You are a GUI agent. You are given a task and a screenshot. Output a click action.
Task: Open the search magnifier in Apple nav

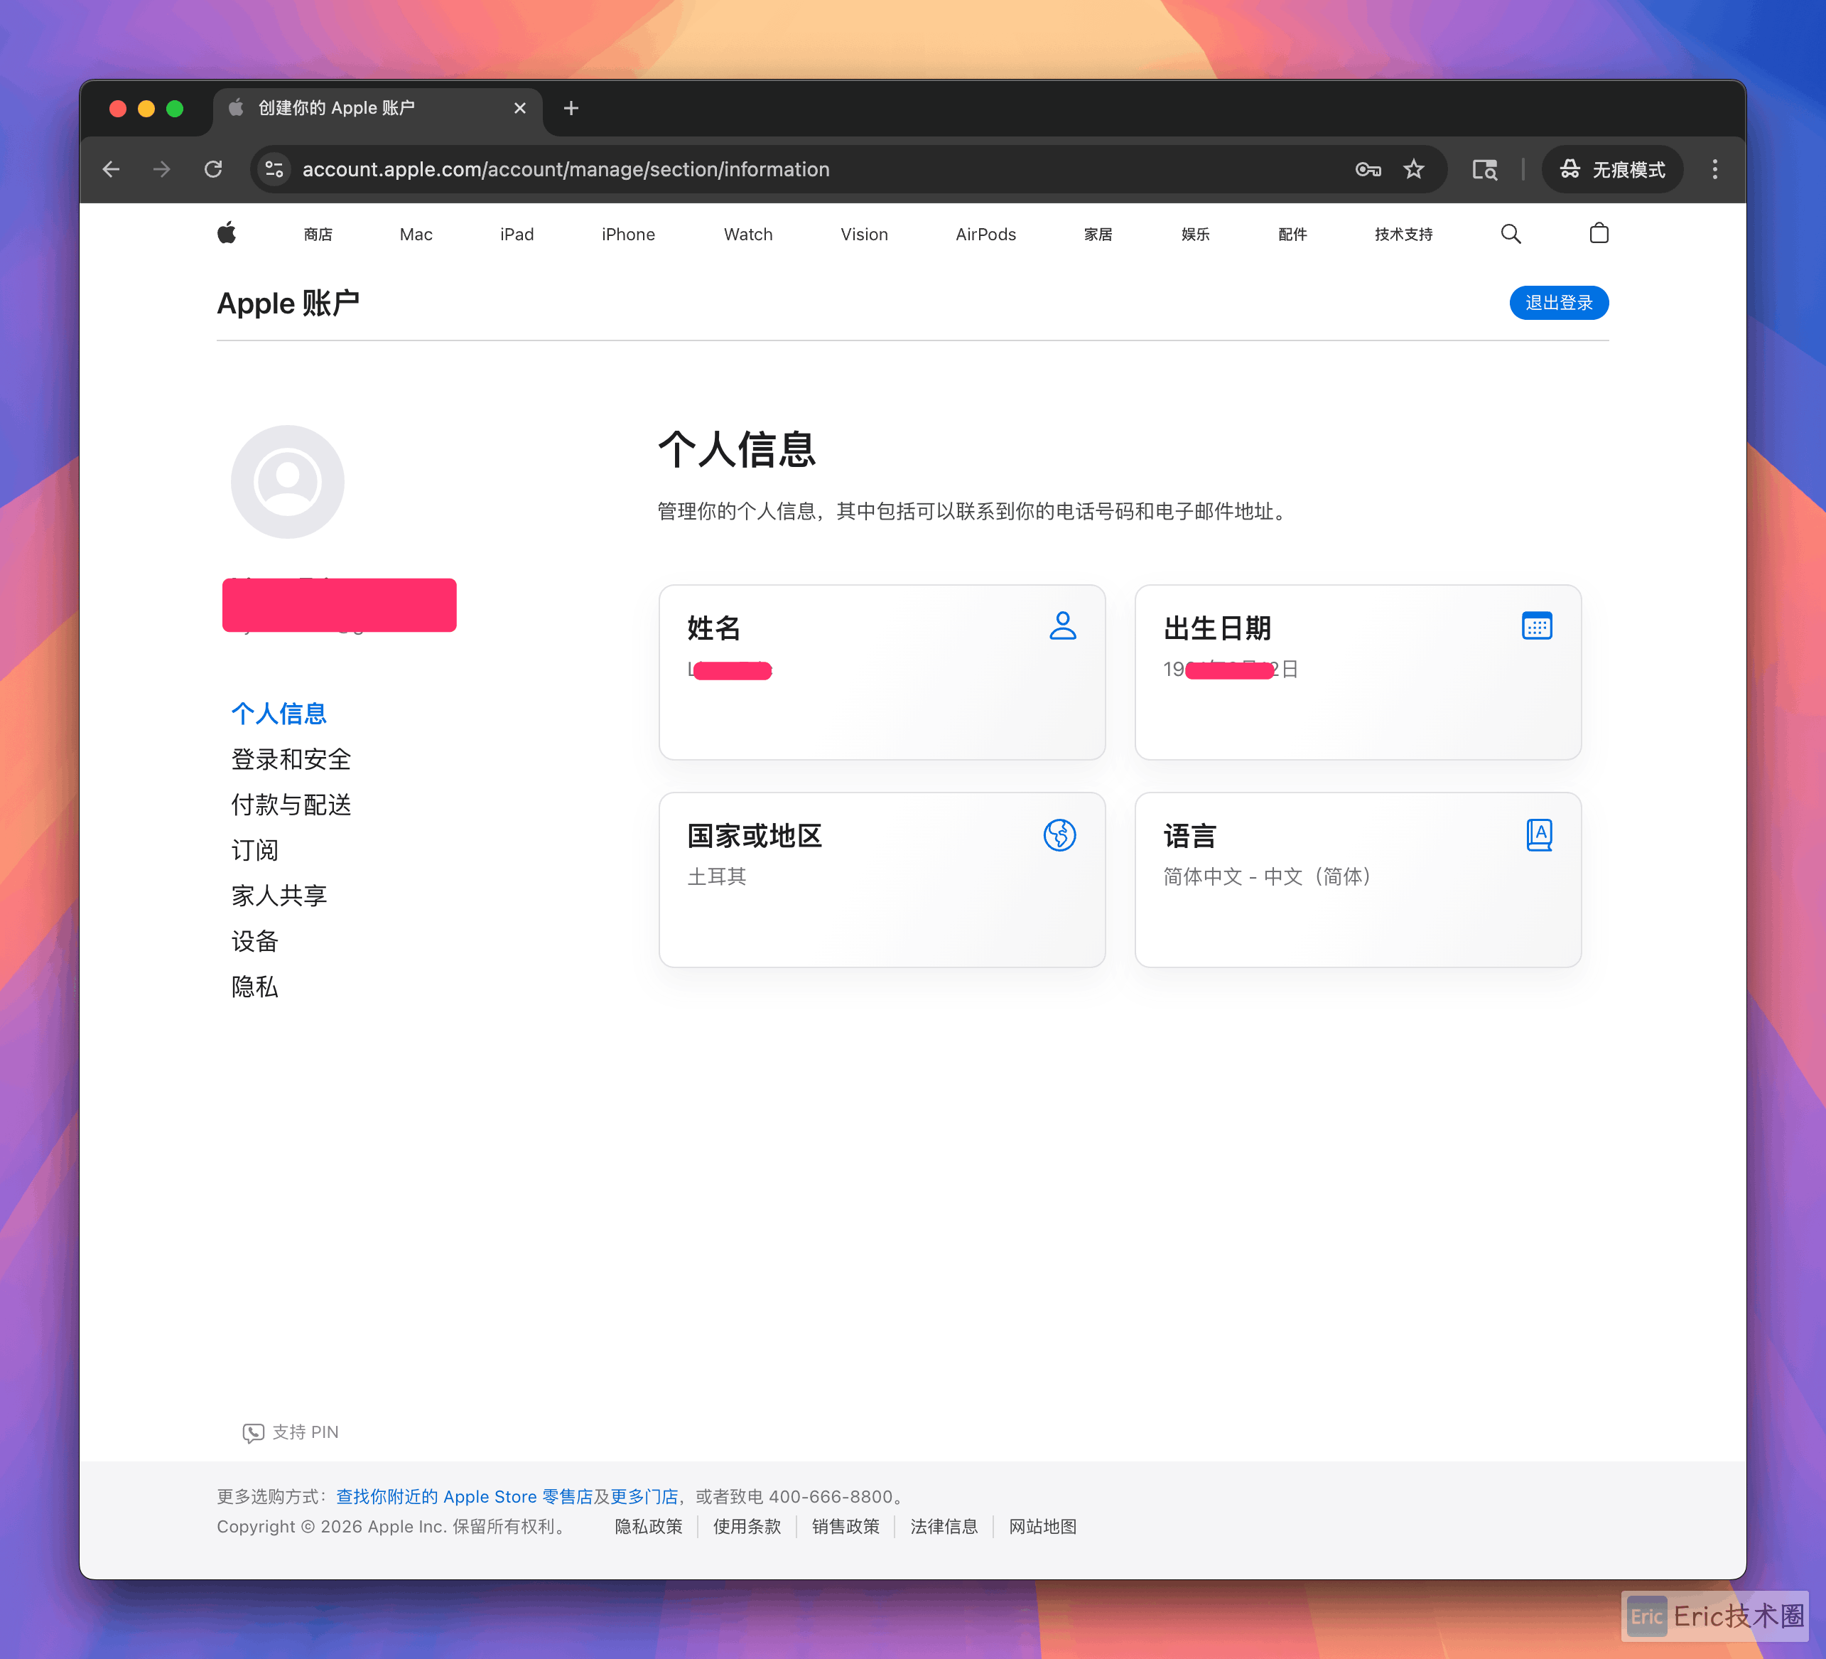pos(1511,234)
